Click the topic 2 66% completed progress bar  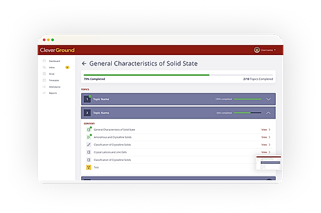pyautogui.click(x=247, y=113)
